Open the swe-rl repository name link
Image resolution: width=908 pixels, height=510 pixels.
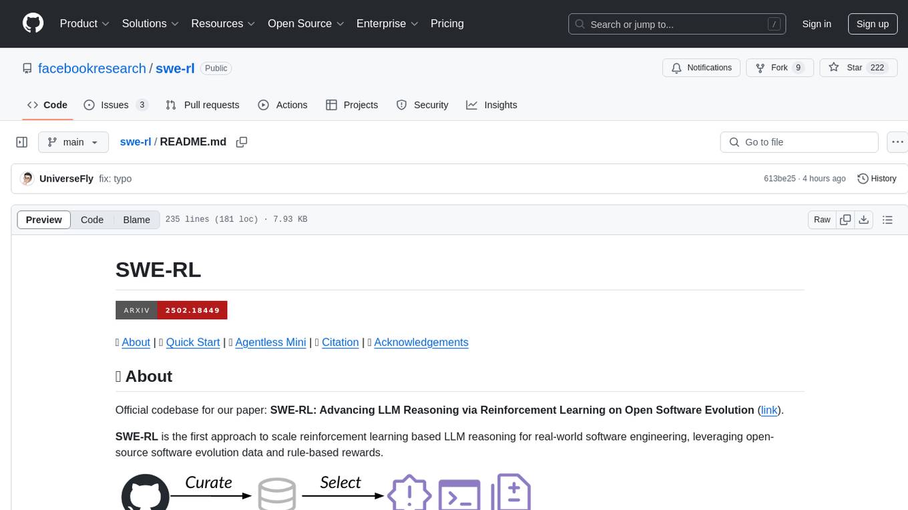(x=175, y=69)
